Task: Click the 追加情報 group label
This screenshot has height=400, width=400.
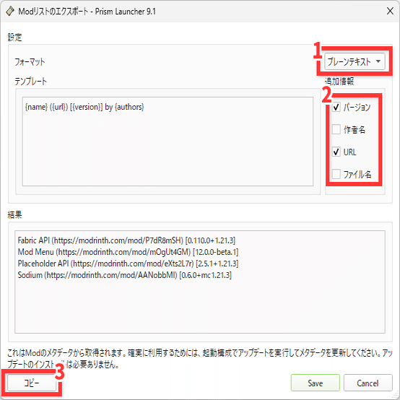Action: coord(339,81)
